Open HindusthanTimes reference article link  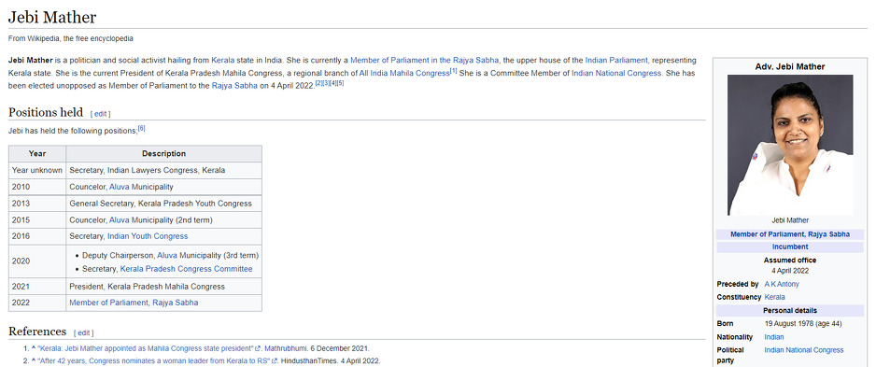click(154, 361)
